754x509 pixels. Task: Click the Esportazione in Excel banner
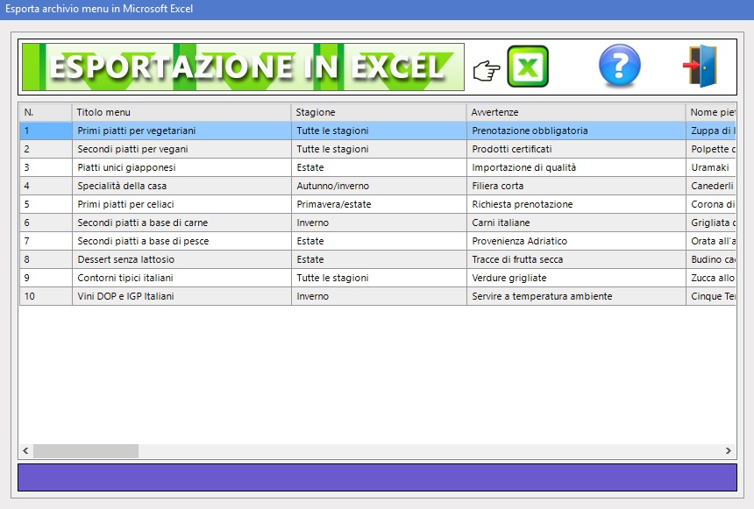(243, 67)
